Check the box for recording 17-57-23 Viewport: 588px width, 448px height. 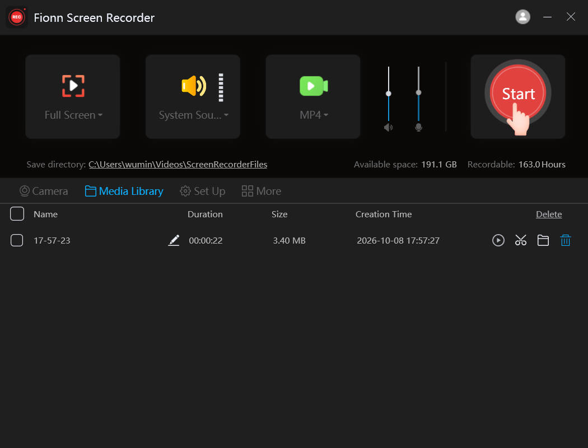(x=17, y=240)
